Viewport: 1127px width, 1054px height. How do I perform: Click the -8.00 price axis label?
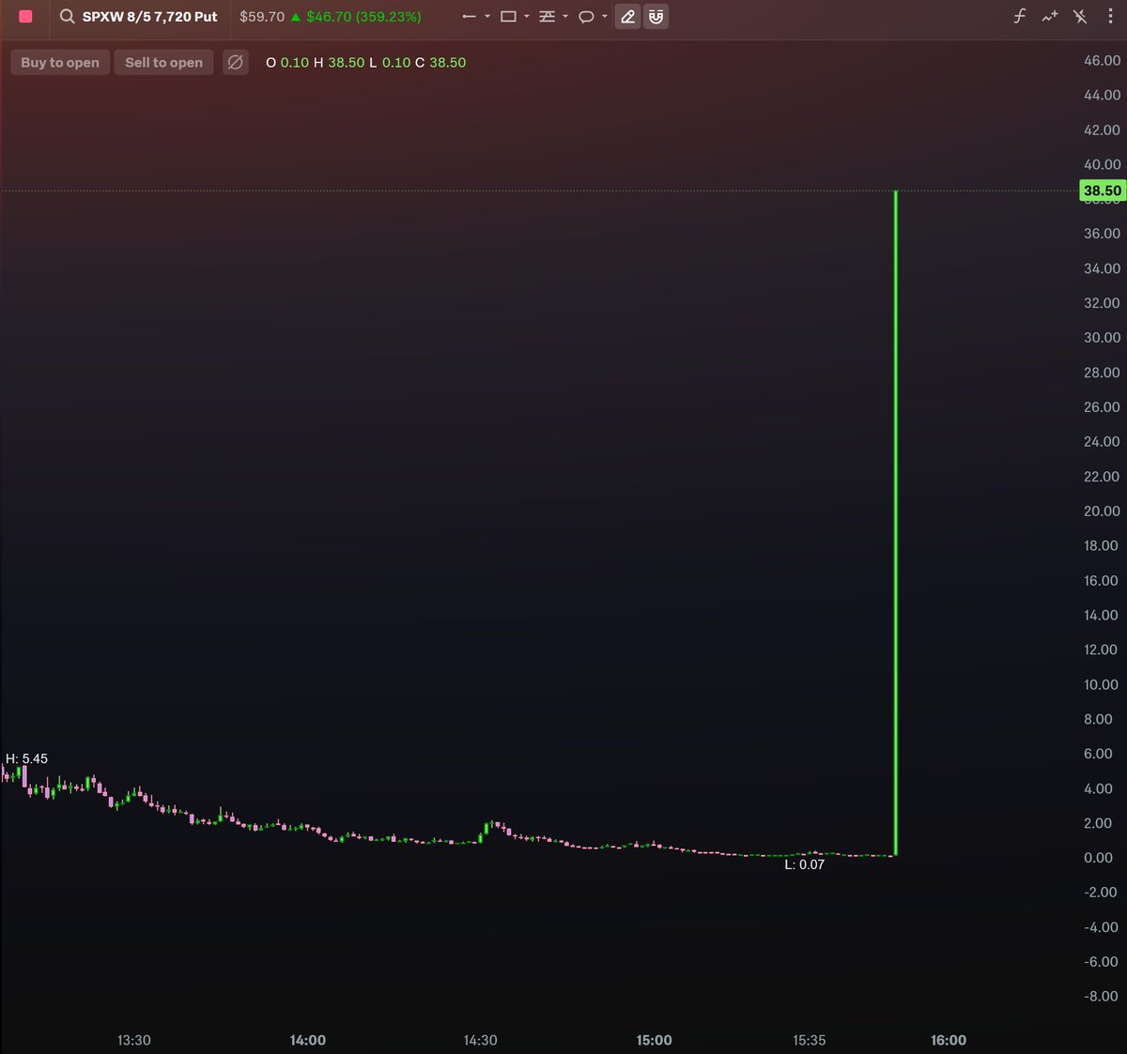(x=1103, y=997)
